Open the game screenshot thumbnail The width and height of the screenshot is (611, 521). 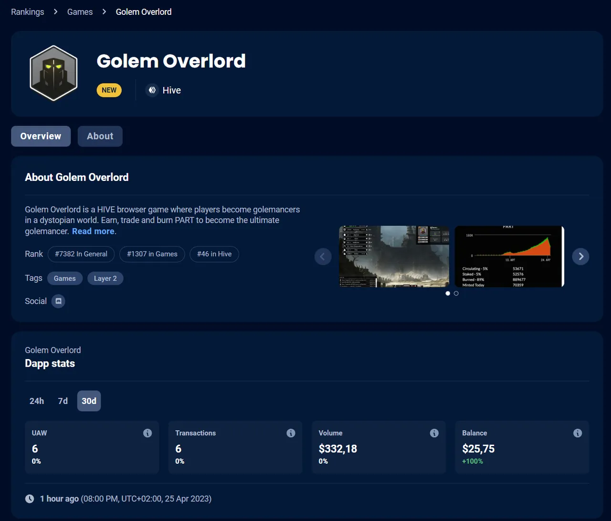pos(394,256)
